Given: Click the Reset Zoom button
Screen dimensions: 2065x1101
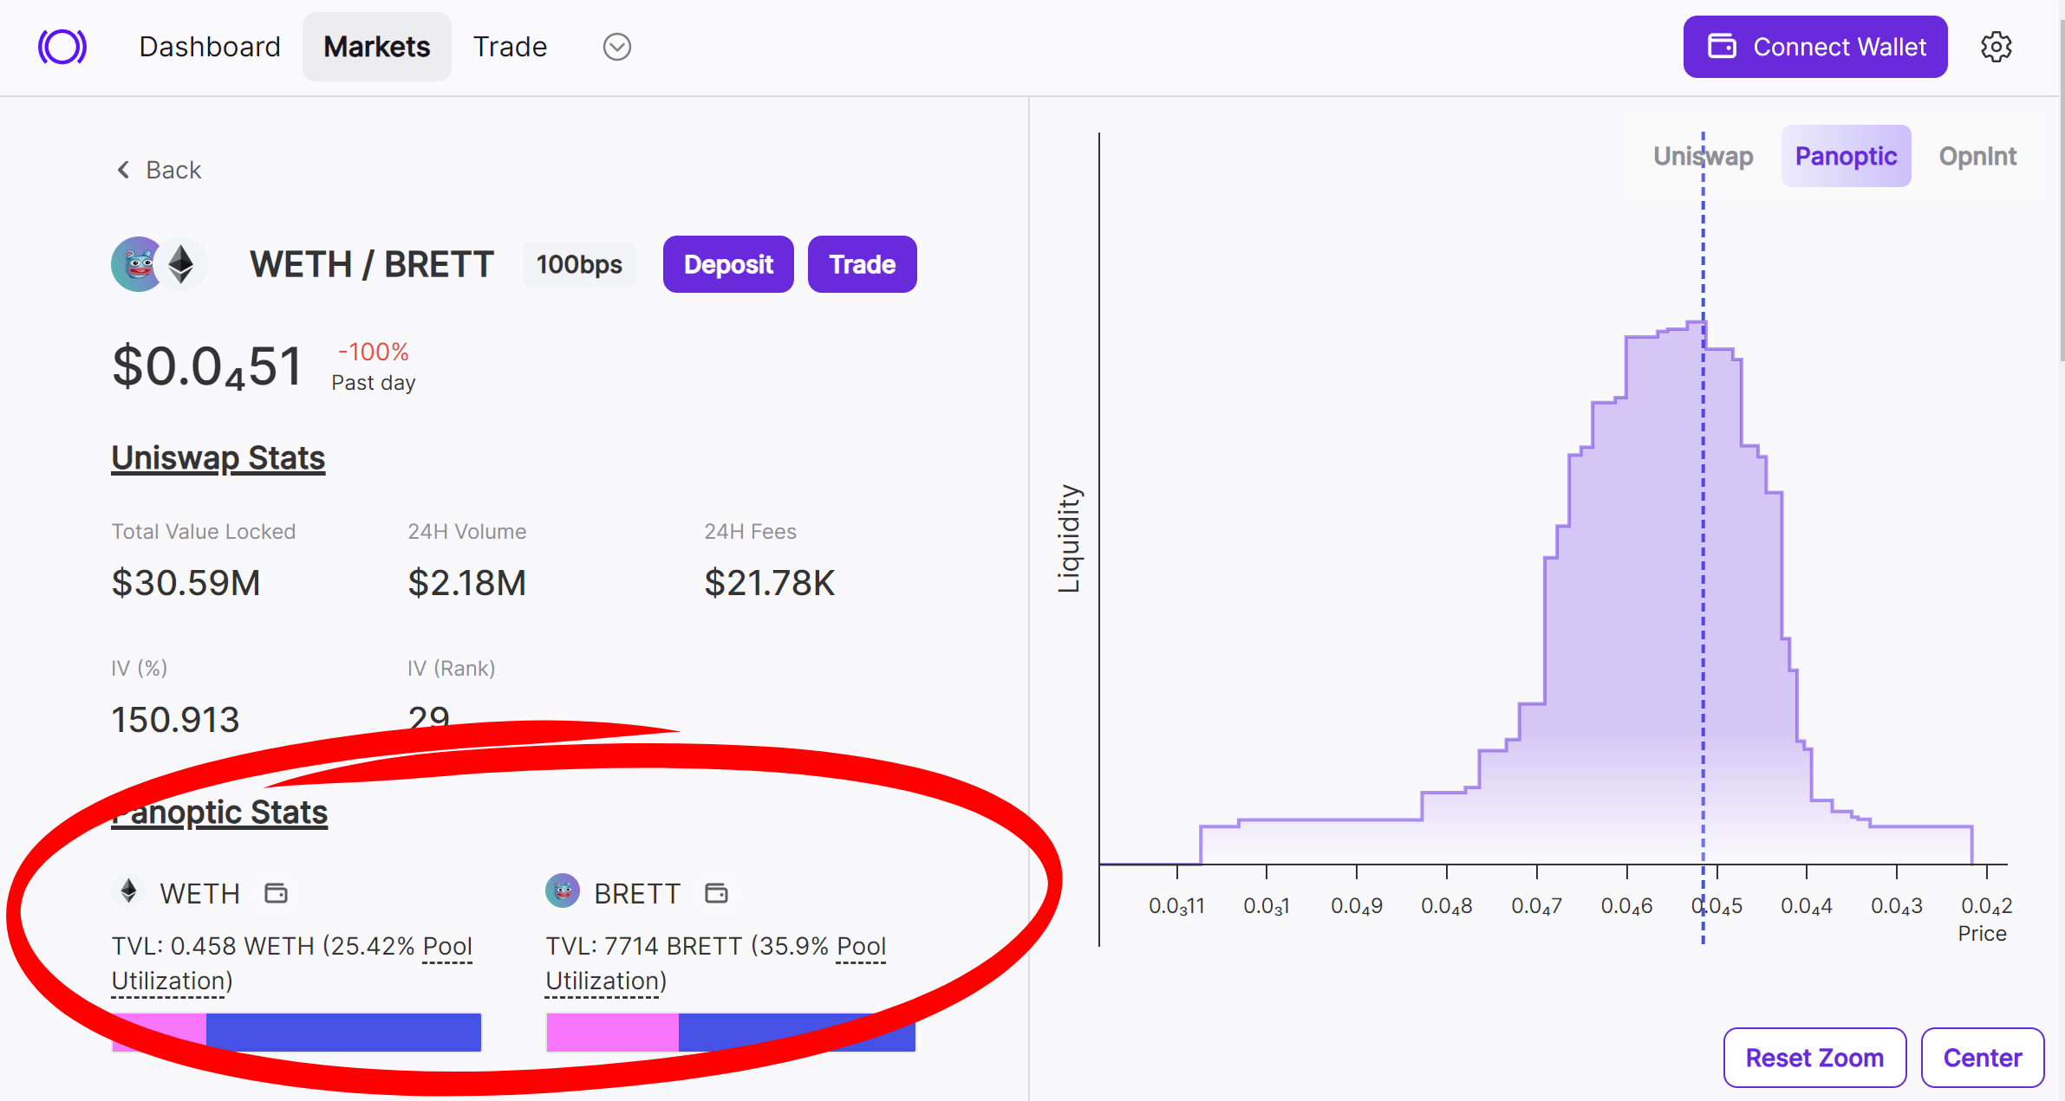Looking at the screenshot, I should point(1814,1058).
